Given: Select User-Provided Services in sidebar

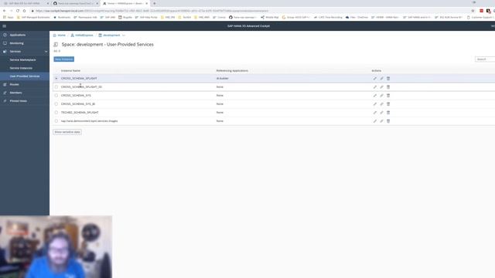Looking at the screenshot, I should (25, 76).
